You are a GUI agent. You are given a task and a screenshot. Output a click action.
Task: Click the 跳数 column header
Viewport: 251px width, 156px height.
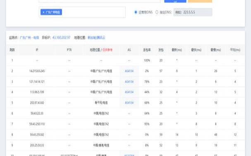pyautogui.click(x=12, y=50)
